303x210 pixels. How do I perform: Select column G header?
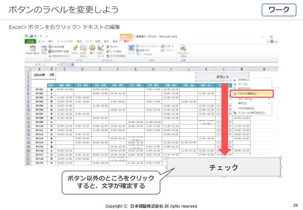pyautogui.click(x=136, y=69)
